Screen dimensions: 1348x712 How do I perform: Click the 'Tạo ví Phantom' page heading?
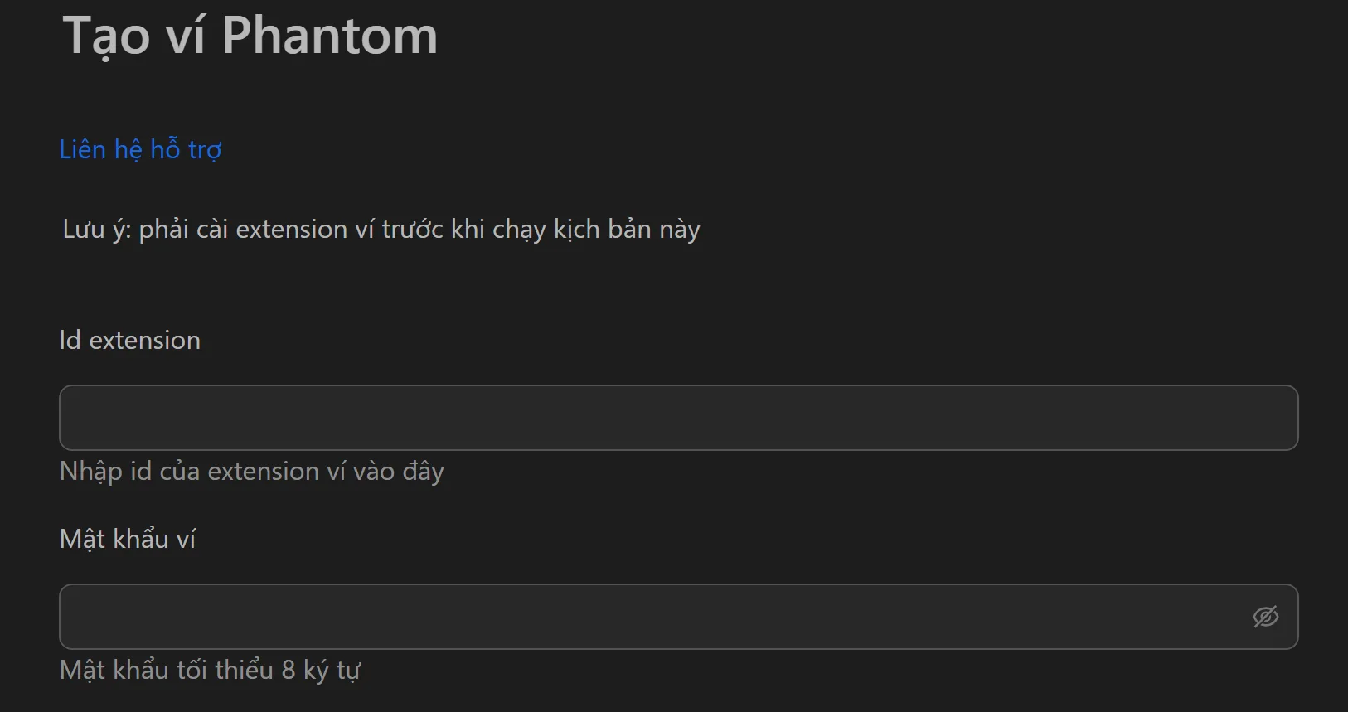tap(249, 35)
